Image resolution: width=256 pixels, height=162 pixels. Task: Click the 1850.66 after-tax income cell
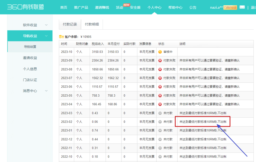(x=97, y=69)
